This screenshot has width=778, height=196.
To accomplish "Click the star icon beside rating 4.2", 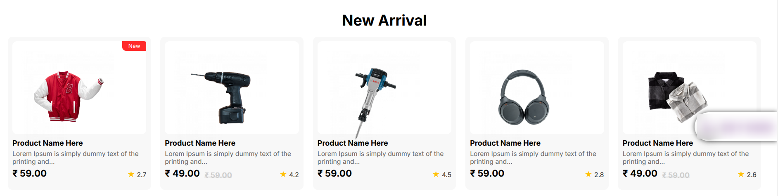I will 283,175.
